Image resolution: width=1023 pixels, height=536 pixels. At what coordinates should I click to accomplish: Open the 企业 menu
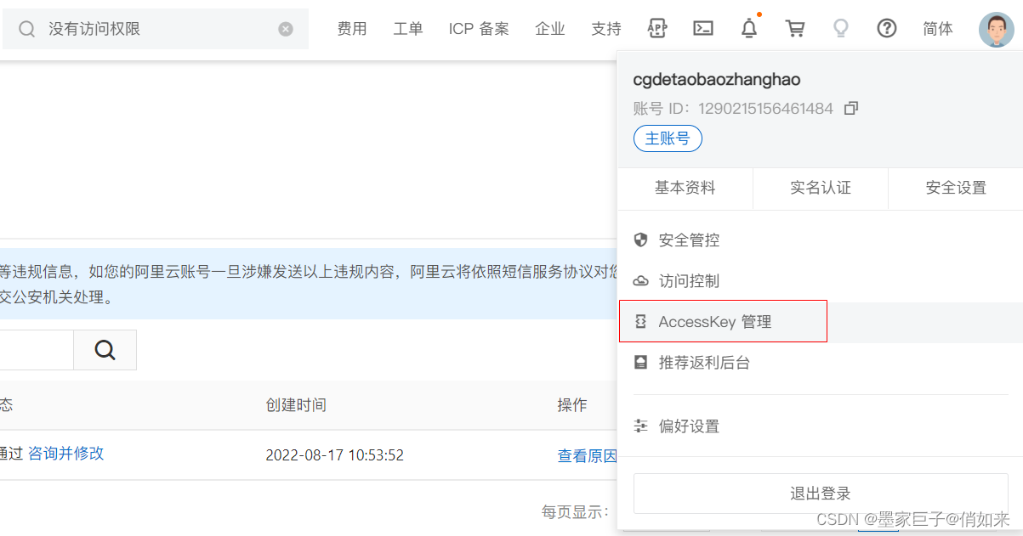(550, 29)
